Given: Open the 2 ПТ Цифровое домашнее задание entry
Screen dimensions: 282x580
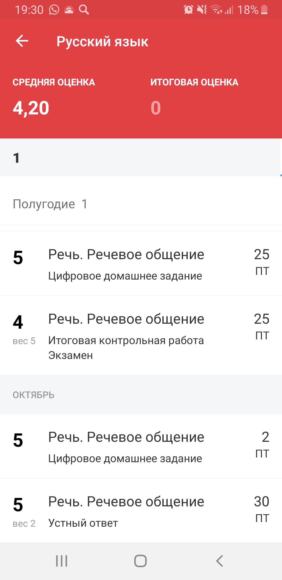Looking at the screenshot, I should (x=141, y=446).
